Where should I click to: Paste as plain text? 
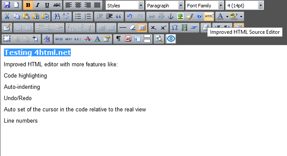pyautogui.click(x=36, y=16)
